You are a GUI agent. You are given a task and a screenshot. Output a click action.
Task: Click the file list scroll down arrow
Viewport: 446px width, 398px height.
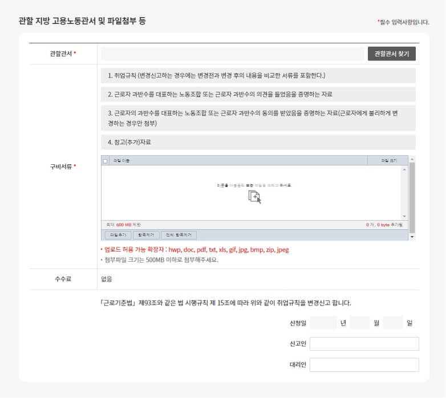tap(404, 217)
